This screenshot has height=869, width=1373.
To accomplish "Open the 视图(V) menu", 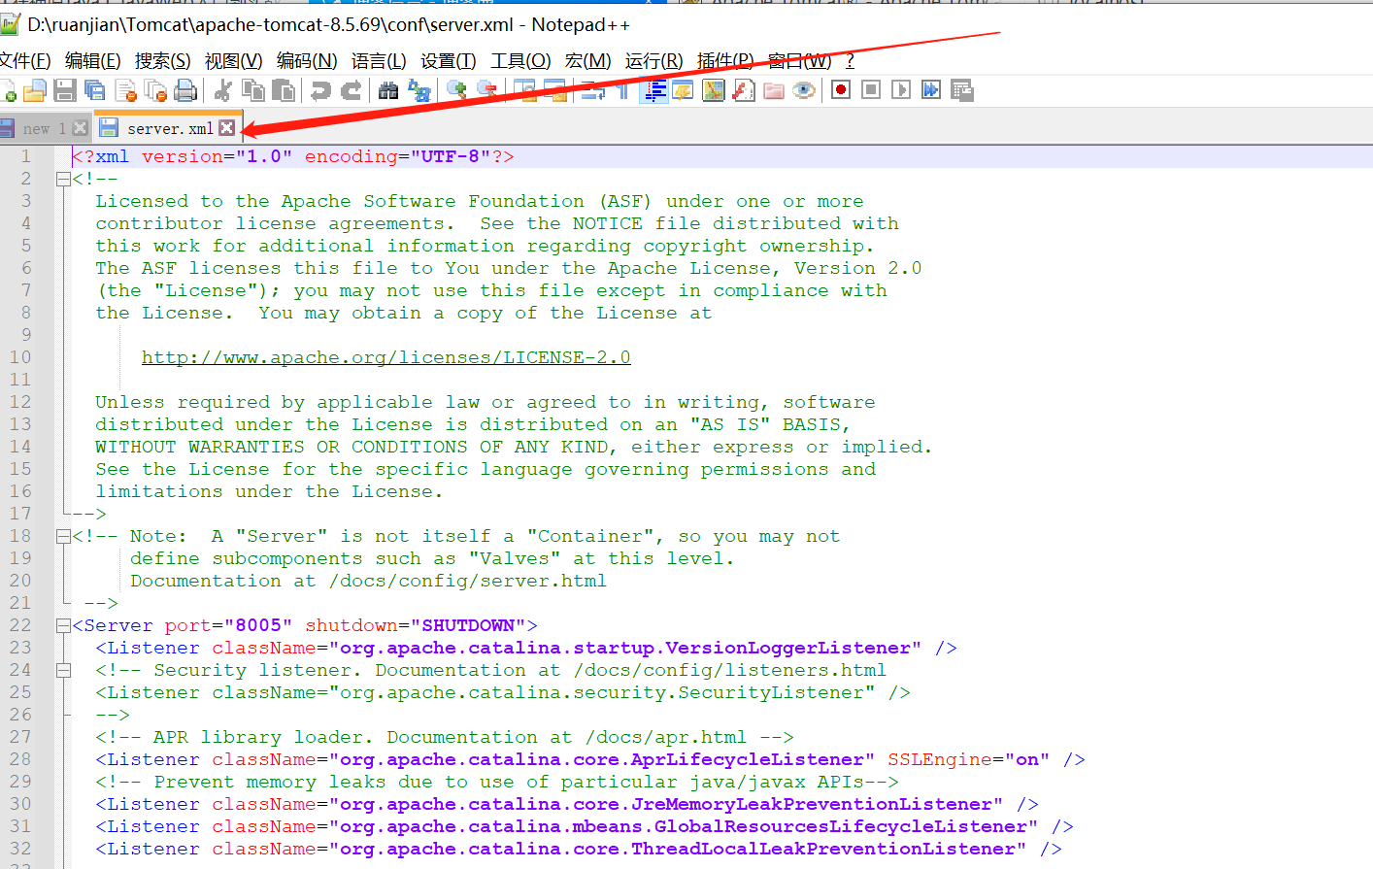I will 234,61.
